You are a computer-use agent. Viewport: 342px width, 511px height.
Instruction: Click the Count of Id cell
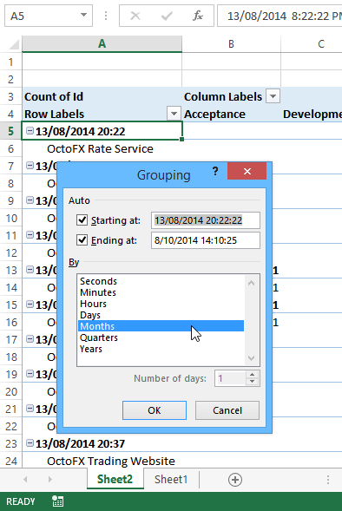[x=102, y=96]
